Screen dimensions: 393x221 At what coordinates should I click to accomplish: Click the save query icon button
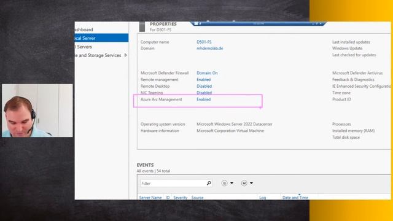pyautogui.click(x=244, y=183)
